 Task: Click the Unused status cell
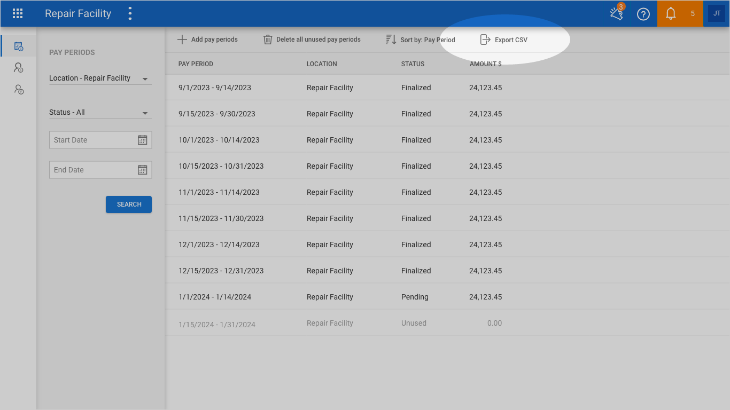click(414, 323)
